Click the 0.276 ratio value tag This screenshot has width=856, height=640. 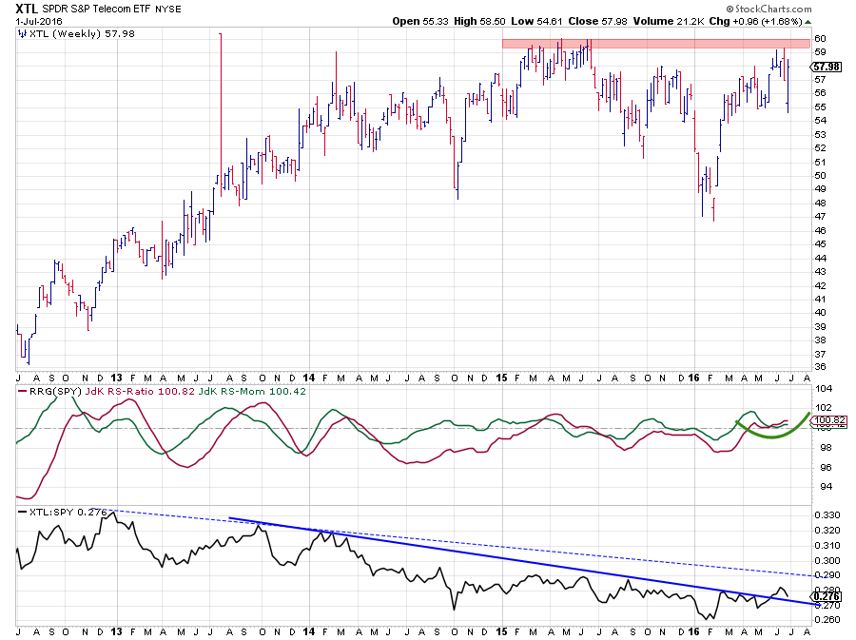823,596
